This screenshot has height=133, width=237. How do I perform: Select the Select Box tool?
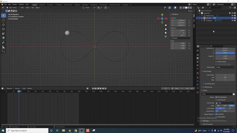(x=3, y=16)
